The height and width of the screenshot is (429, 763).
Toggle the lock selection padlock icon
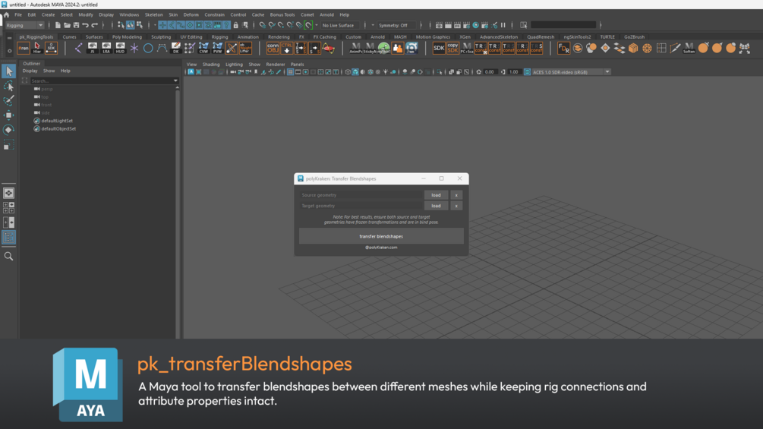coord(236,25)
